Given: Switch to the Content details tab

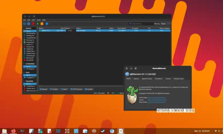Looking at the screenshot, I should click(x=89, y=89).
